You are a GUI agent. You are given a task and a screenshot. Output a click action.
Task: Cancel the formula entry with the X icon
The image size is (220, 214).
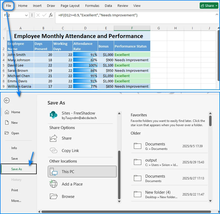pyautogui.click(x=39, y=15)
